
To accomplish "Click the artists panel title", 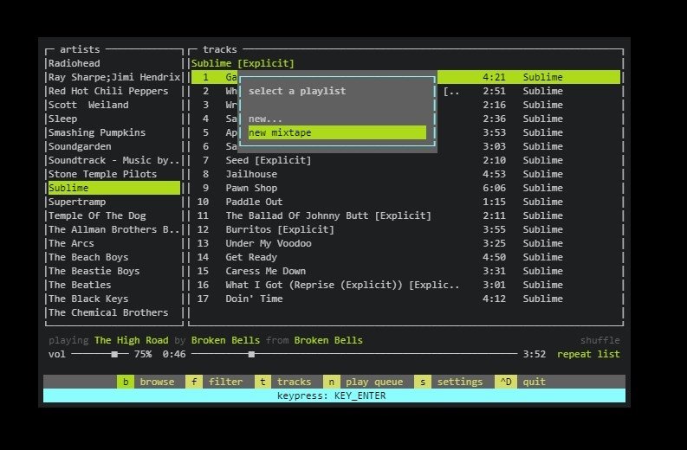I will (80, 49).
